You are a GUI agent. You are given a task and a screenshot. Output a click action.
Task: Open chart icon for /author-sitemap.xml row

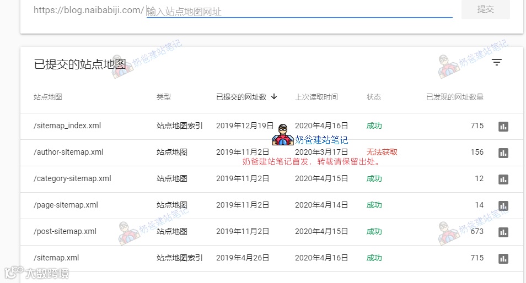[503, 153]
